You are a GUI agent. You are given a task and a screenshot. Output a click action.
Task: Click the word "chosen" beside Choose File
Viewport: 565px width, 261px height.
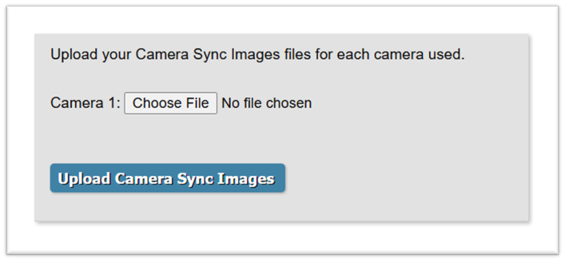[289, 103]
